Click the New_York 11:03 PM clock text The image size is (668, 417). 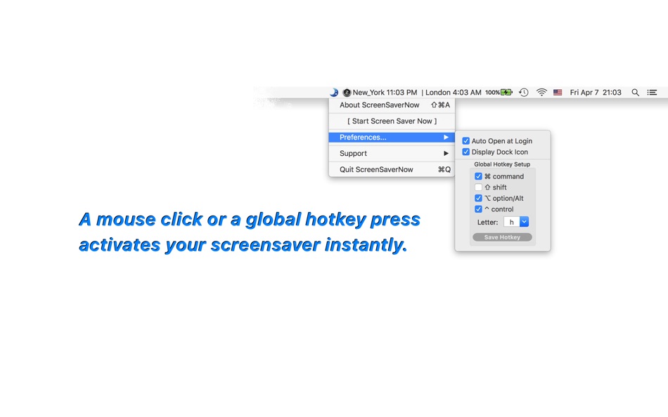[385, 93]
